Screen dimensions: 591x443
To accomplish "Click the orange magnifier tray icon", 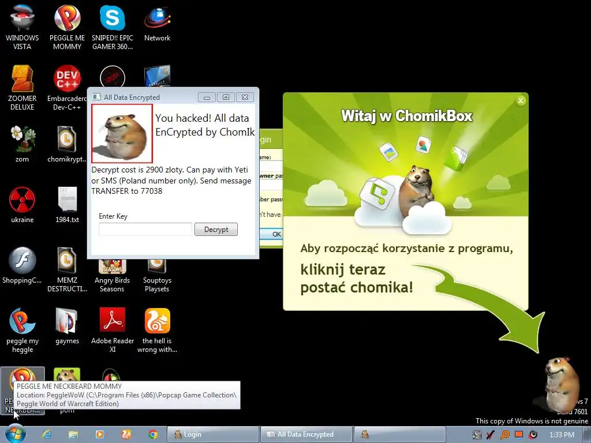I will (x=504, y=435).
